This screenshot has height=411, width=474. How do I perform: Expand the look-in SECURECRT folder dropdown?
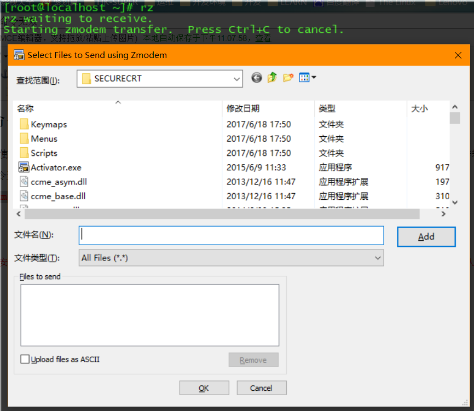(236, 79)
